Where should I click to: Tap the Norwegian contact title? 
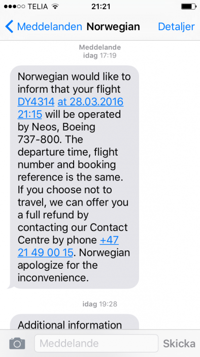click(x=113, y=27)
